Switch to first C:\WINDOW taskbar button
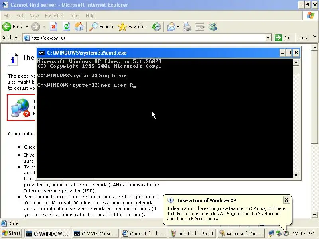The width and height of the screenshot is (319, 239). click(x=47, y=233)
